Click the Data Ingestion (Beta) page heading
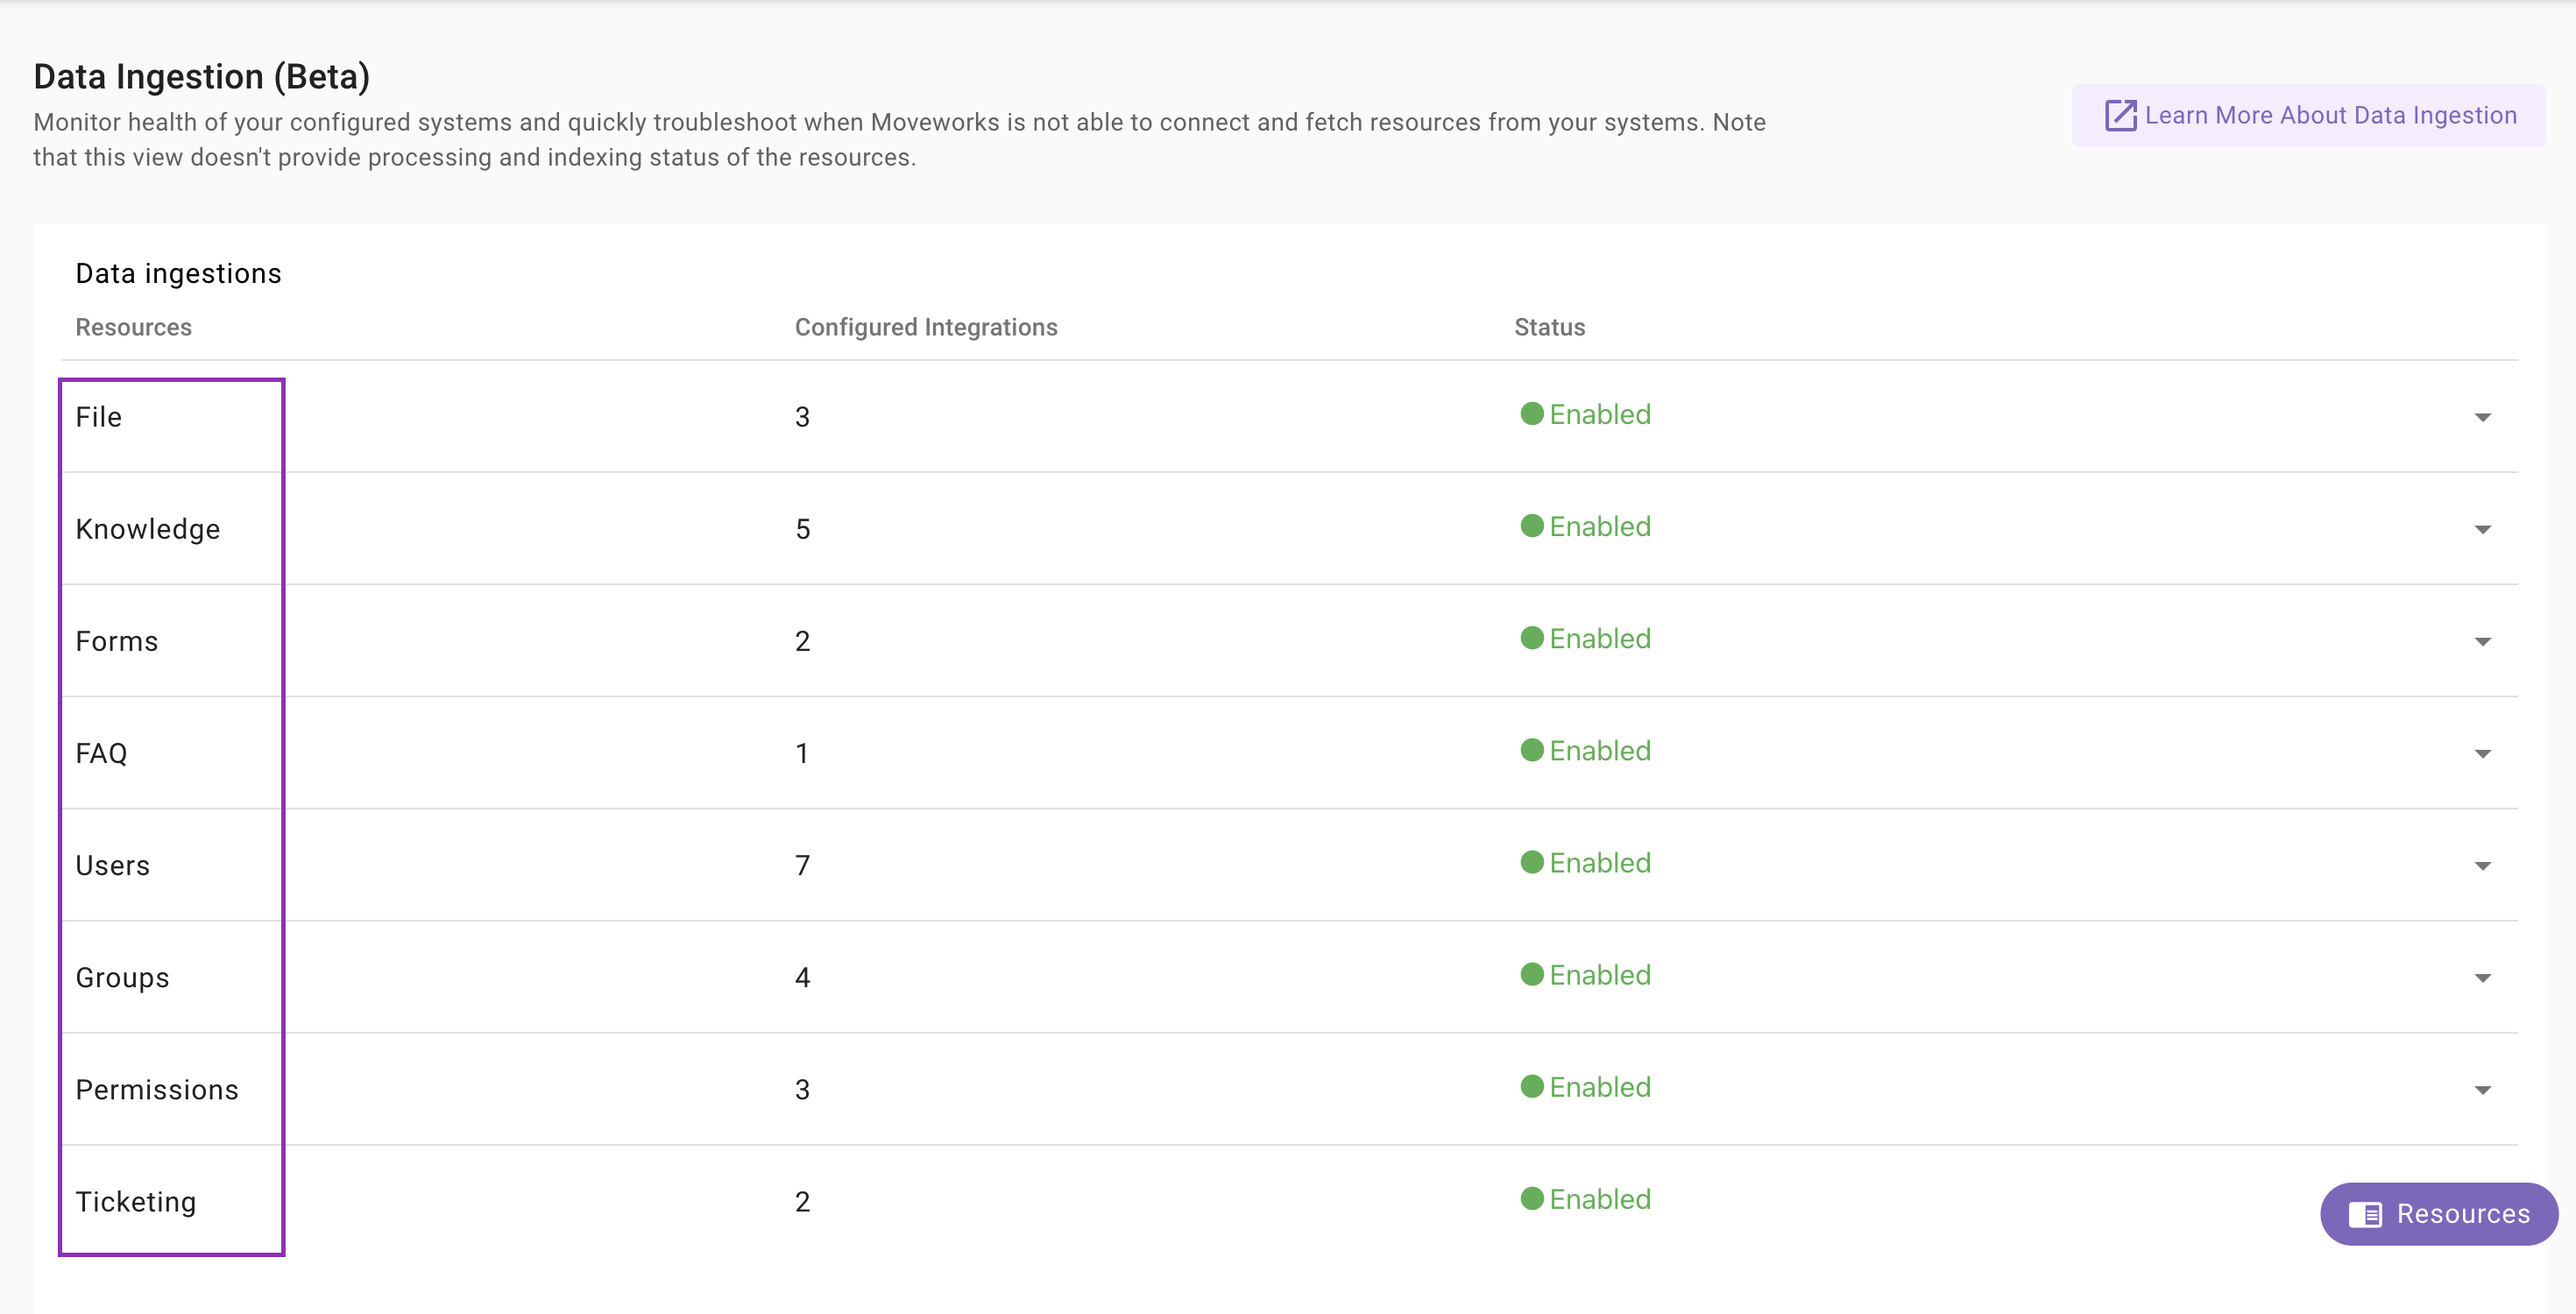The image size is (2576, 1314). 202,77
